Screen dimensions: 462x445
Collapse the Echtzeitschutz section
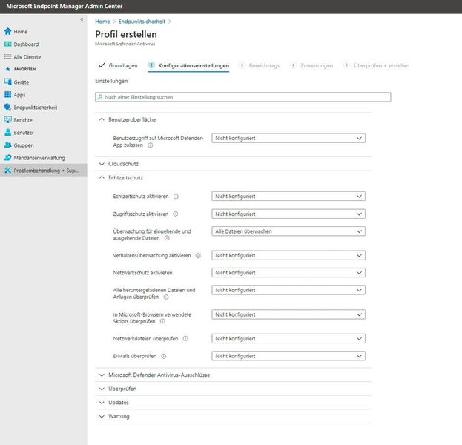pyautogui.click(x=102, y=177)
